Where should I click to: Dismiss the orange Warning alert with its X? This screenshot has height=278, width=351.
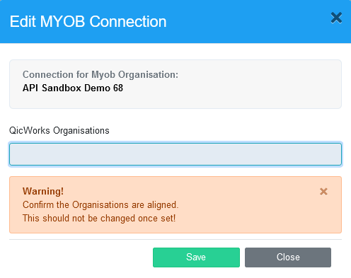click(x=323, y=192)
